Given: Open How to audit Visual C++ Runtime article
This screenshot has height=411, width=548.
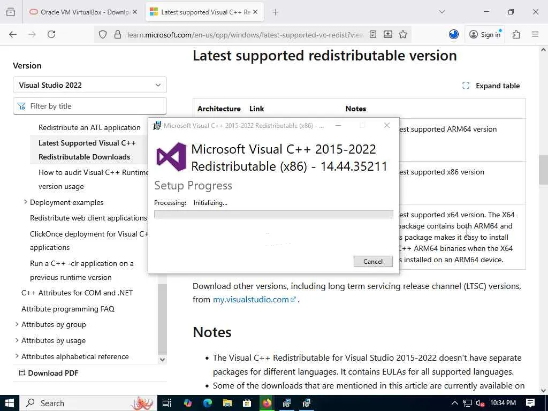Looking at the screenshot, I should pyautogui.click(x=93, y=179).
